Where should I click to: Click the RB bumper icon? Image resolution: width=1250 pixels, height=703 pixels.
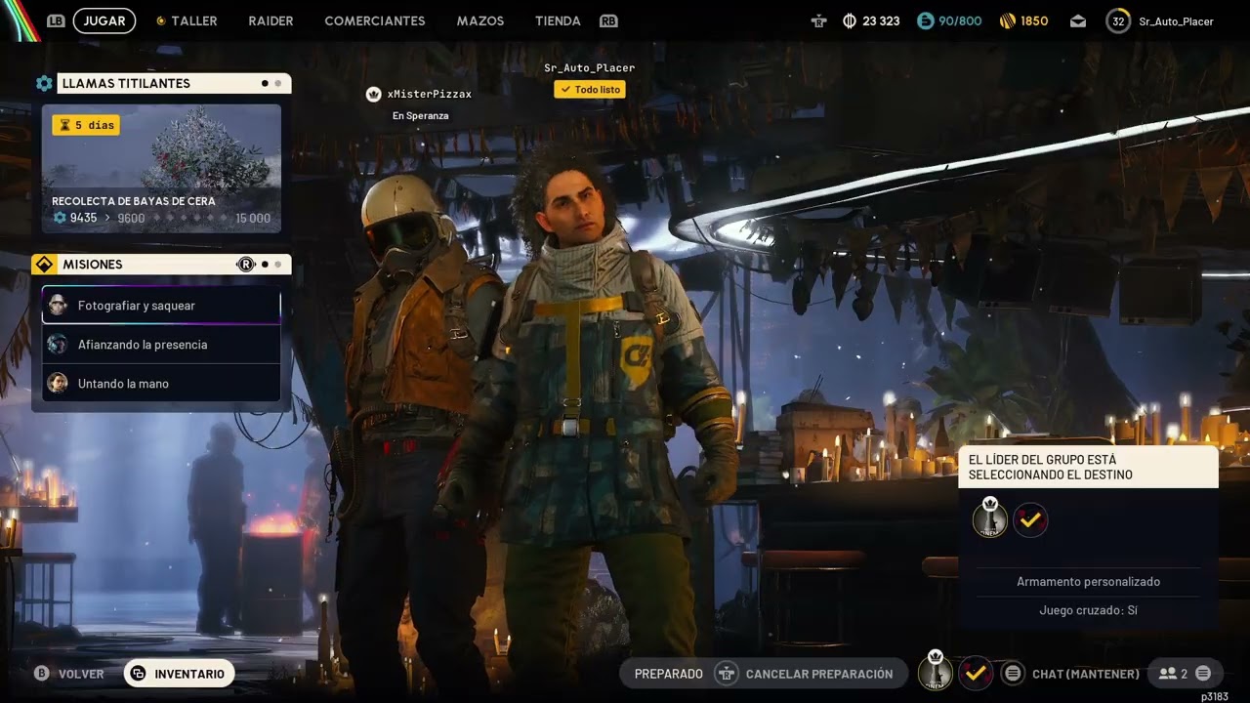pyautogui.click(x=608, y=21)
